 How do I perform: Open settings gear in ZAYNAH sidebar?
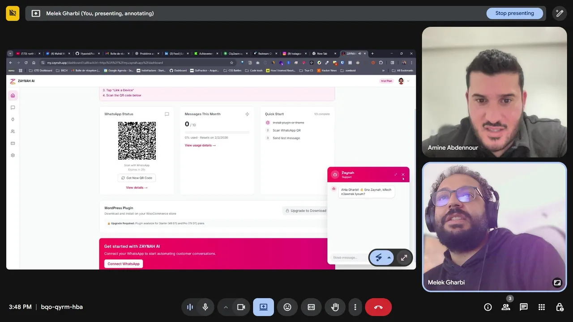(13, 156)
